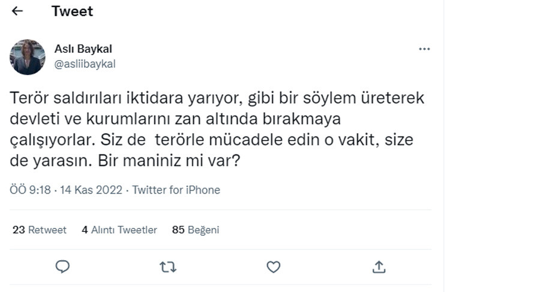
Task: Show the 4 Alıntı Tweetler
Action: (119, 230)
